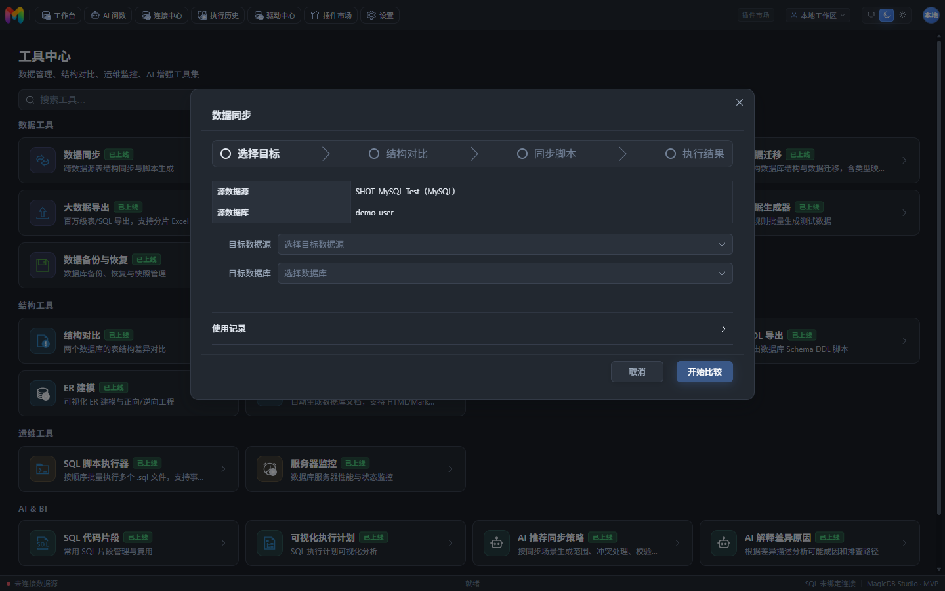Click the 数据生成器 card chevron

click(904, 213)
